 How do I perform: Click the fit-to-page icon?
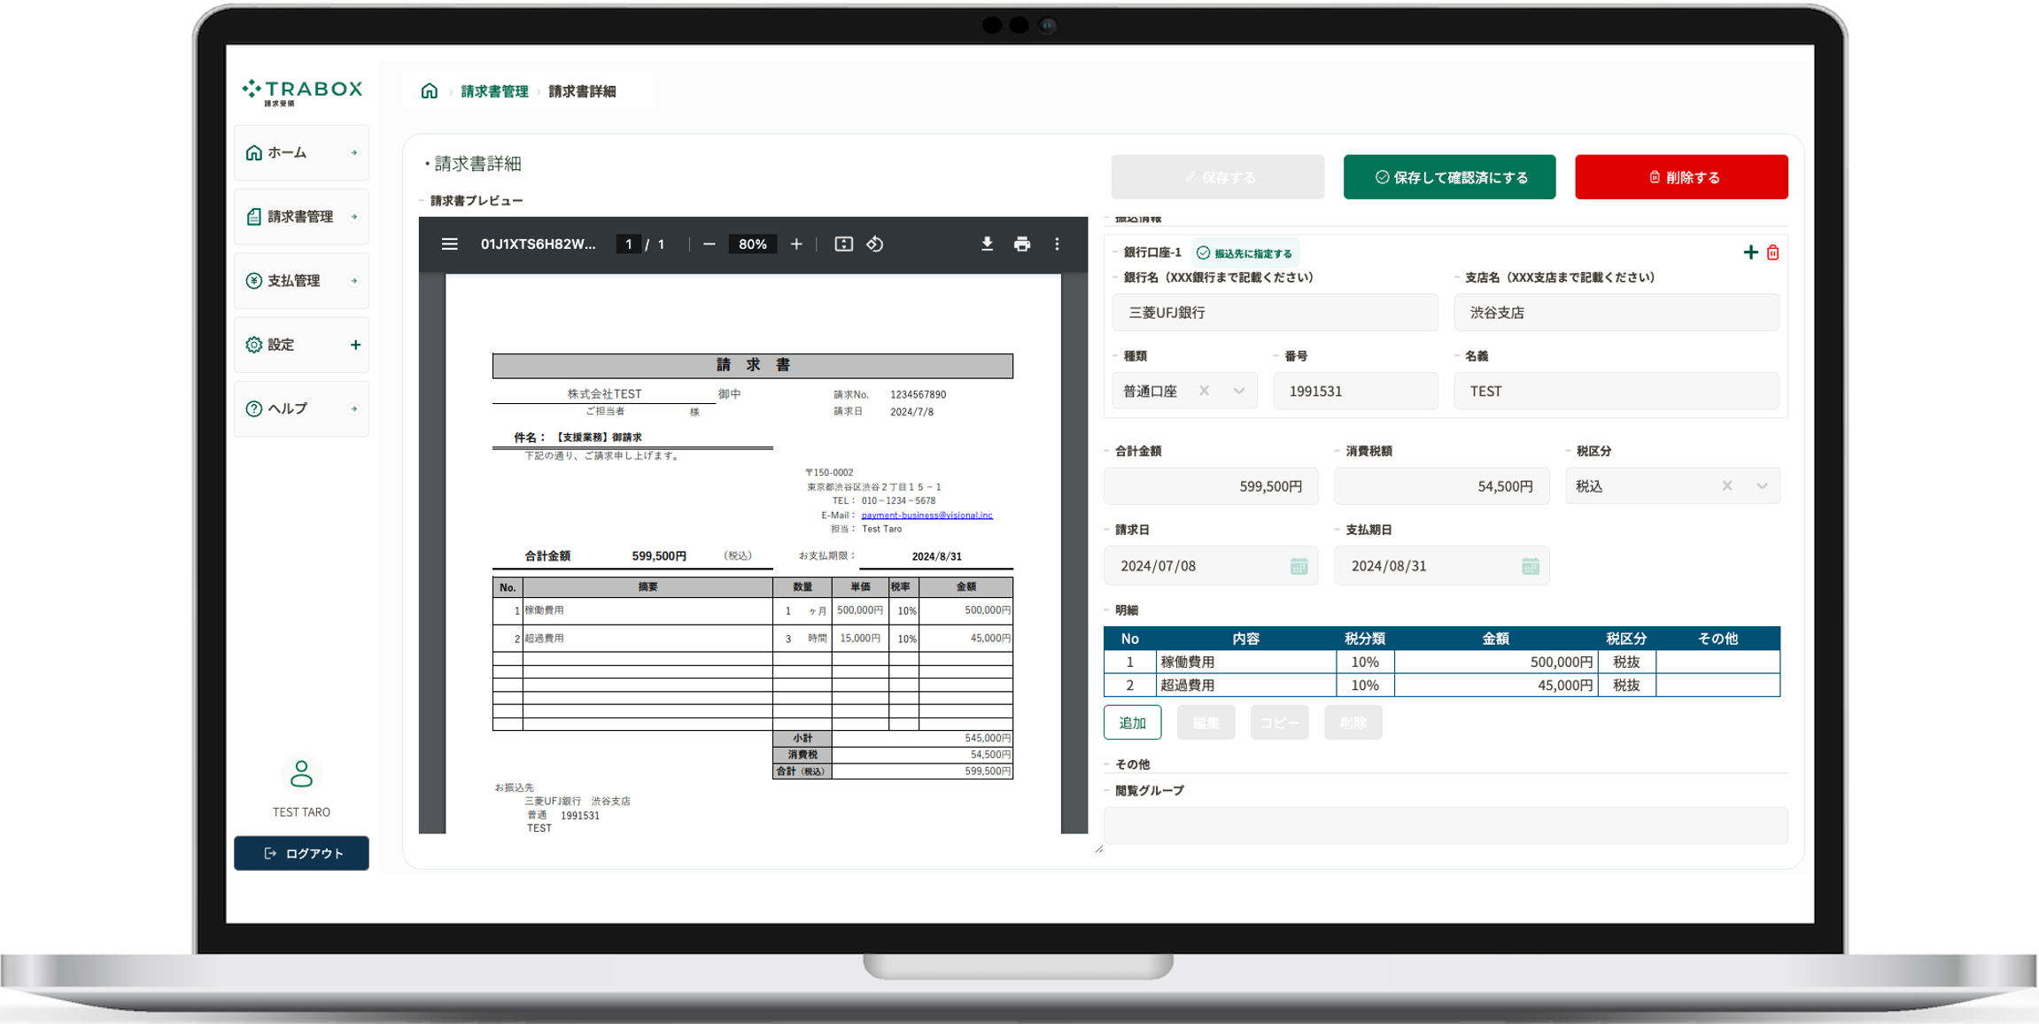[x=843, y=244]
